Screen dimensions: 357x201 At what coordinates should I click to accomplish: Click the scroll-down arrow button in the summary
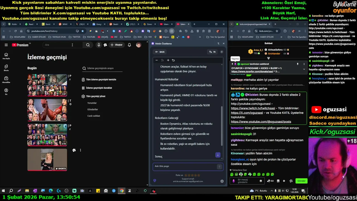[218, 155]
